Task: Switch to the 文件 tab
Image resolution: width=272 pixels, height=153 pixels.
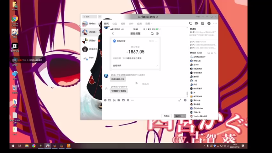Action: [131, 23]
